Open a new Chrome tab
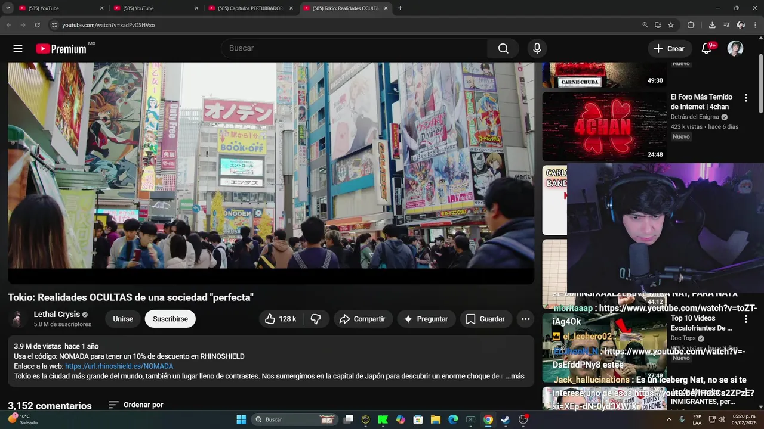This screenshot has width=764, height=429. click(400, 8)
